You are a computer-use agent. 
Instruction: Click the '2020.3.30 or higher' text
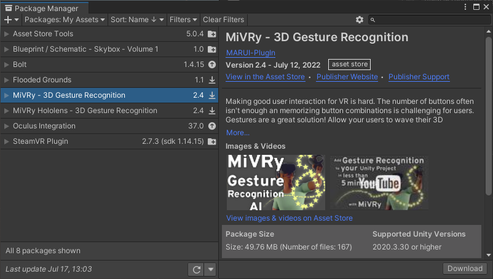[407, 247]
